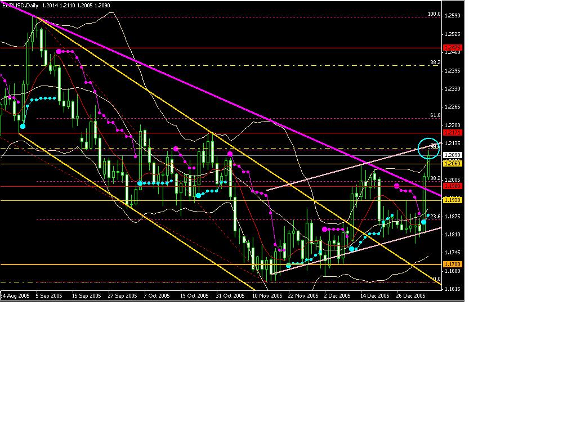The height and width of the screenshot is (422, 563).
Task: Click the 1.2525 price axis label
Action: coord(453,34)
